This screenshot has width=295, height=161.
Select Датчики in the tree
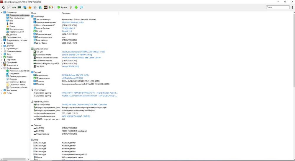point(13,35)
